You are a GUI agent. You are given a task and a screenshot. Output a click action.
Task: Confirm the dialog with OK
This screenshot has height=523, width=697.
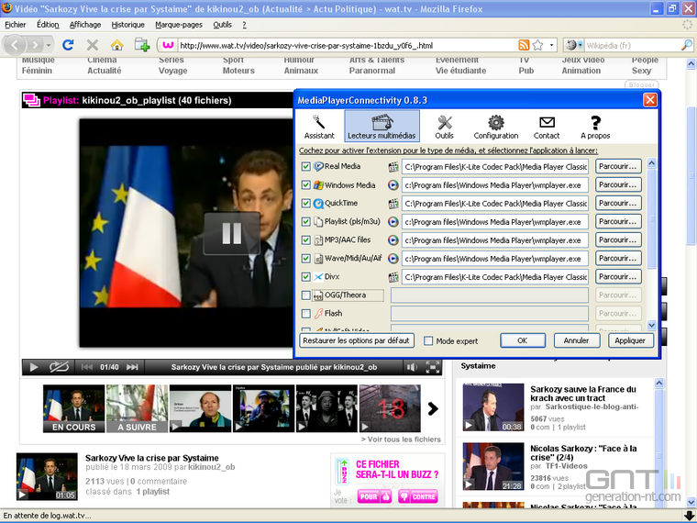click(x=523, y=340)
